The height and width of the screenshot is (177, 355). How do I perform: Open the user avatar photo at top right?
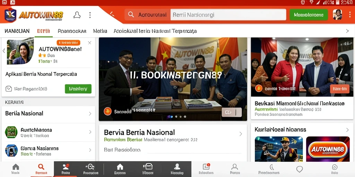click(x=337, y=15)
